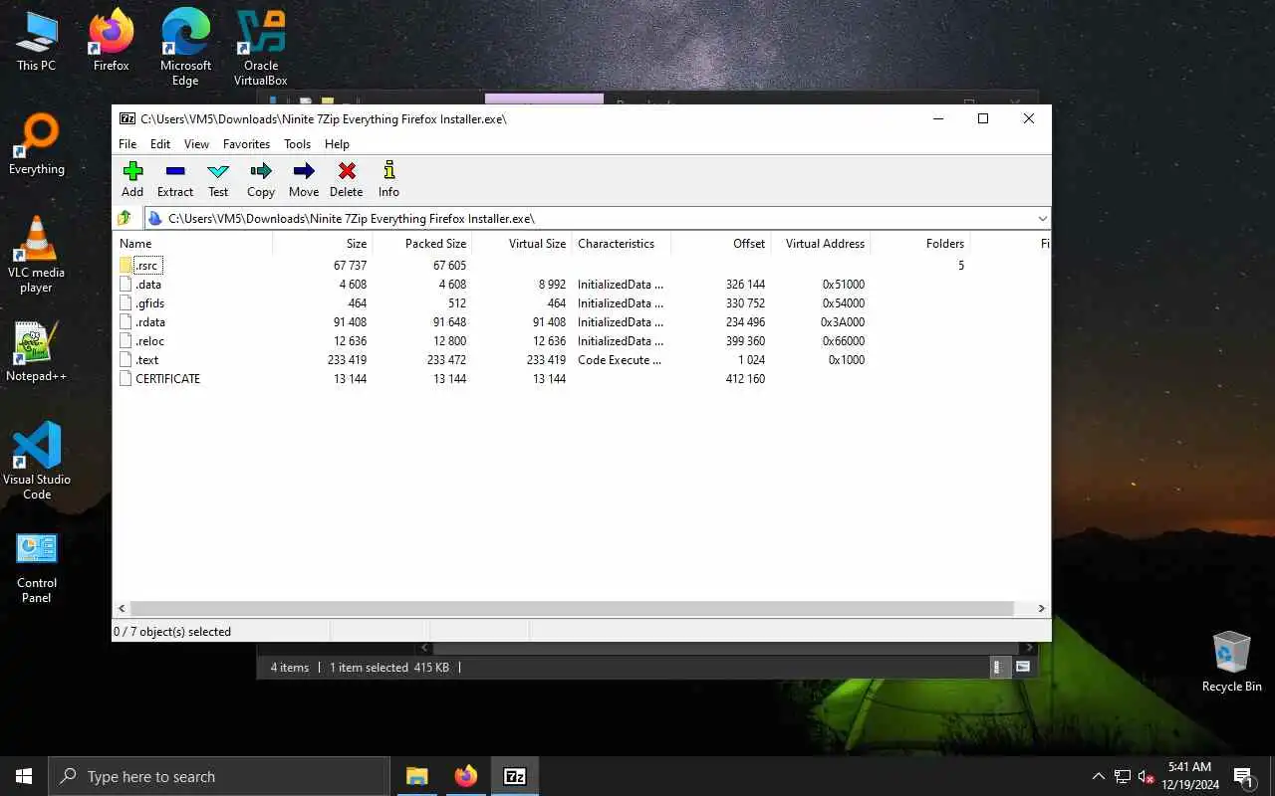Image resolution: width=1275 pixels, height=796 pixels.
Task: Click the taskbar search box
Action: (x=218, y=776)
